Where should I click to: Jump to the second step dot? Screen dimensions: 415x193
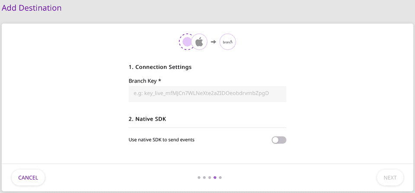204,177
